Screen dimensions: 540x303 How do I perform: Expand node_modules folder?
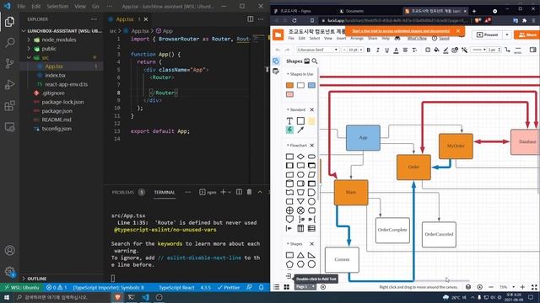tap(29, 40)
